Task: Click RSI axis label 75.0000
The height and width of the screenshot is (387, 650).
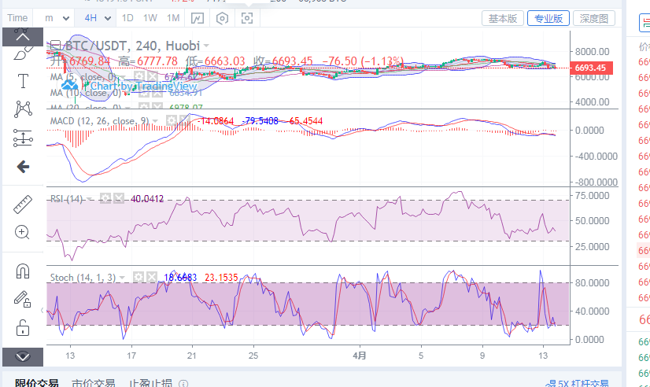Action: pyautogui.click(x=592, y=196)
